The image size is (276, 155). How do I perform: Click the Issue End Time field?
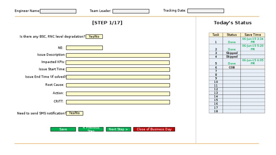pyautogui.click(x=118, y=77)
